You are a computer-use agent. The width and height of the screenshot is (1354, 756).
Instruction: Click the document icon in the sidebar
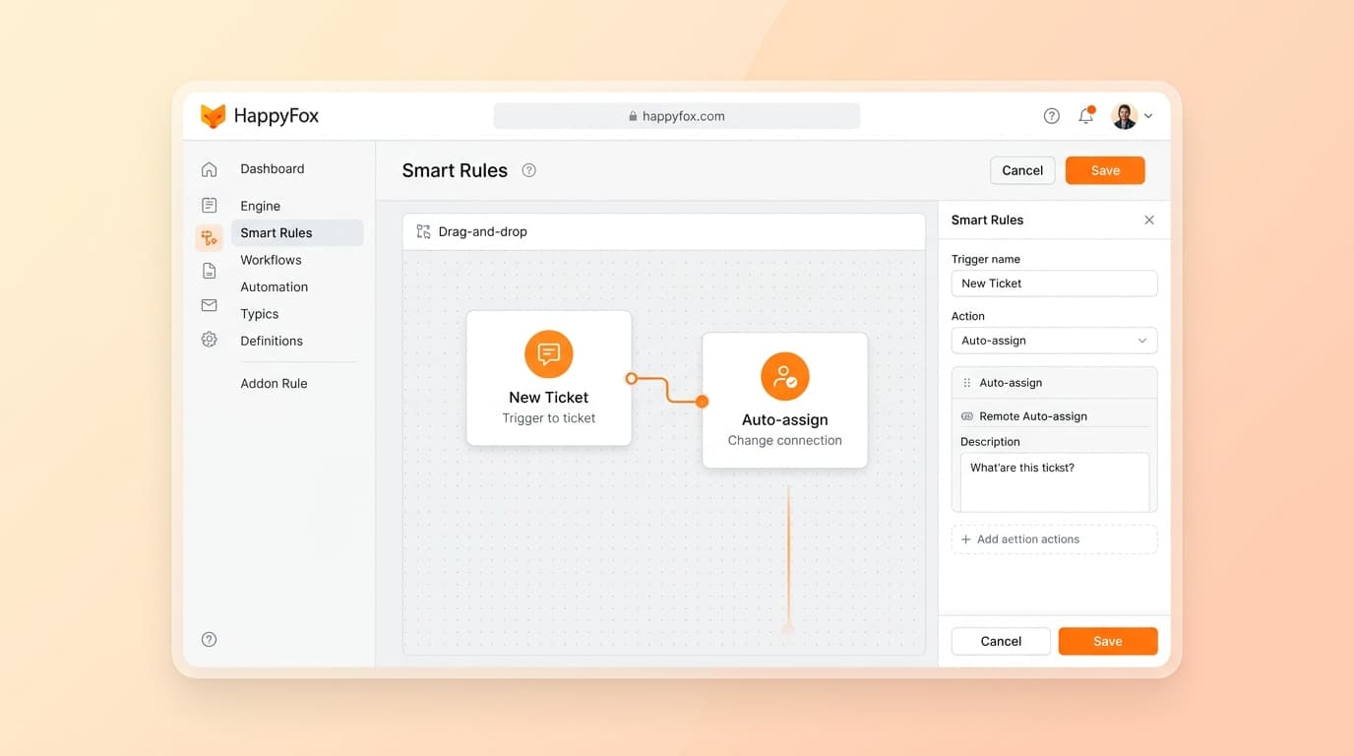pos(209,271)
